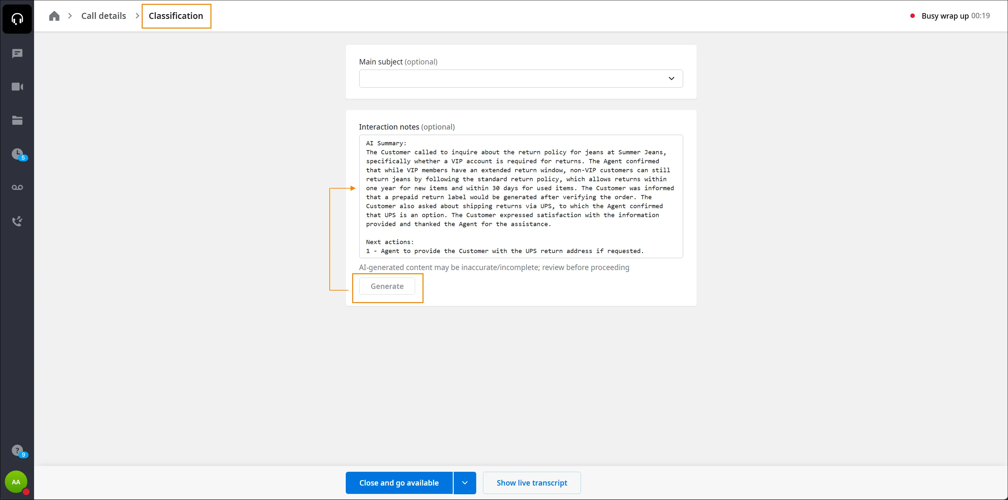Click the Busy wrap up status indicator
This screenshot has height=500, width=1008.
click(x=950, y=16)
